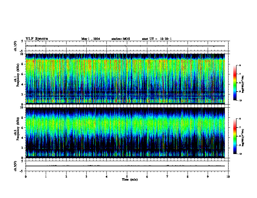Click time axis tick label "1"
This screenshot has width=257, height=198.
click(46, 177)
